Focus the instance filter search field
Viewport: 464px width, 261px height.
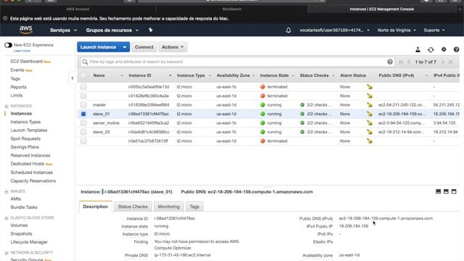(237, 62)
